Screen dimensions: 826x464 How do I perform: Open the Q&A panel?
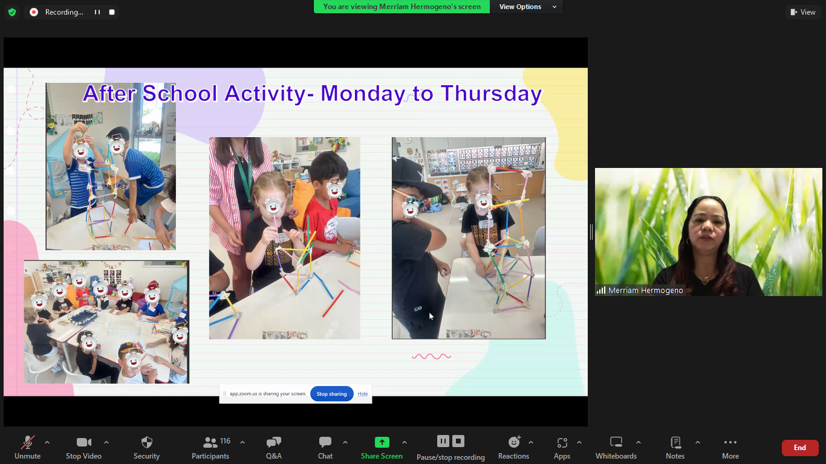tap(273, 448)
